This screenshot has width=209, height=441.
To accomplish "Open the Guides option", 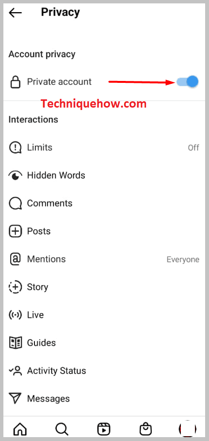I will click(104, 343).
